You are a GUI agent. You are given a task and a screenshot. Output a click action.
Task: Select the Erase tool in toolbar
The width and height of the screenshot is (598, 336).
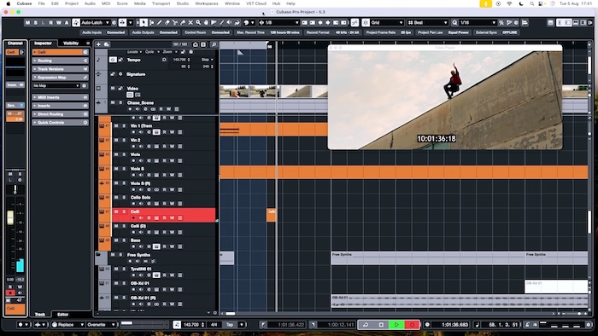click(x=167, y=22)
